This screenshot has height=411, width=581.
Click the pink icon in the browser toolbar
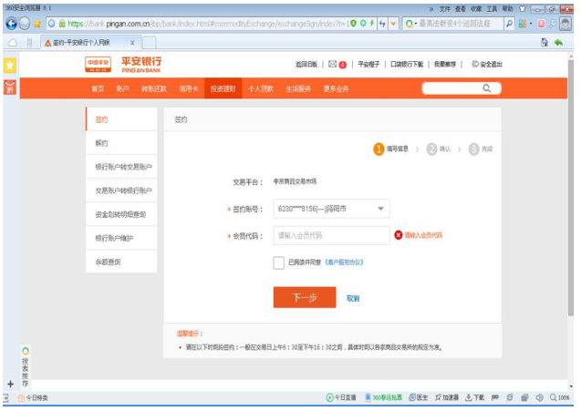coord(542,24)
